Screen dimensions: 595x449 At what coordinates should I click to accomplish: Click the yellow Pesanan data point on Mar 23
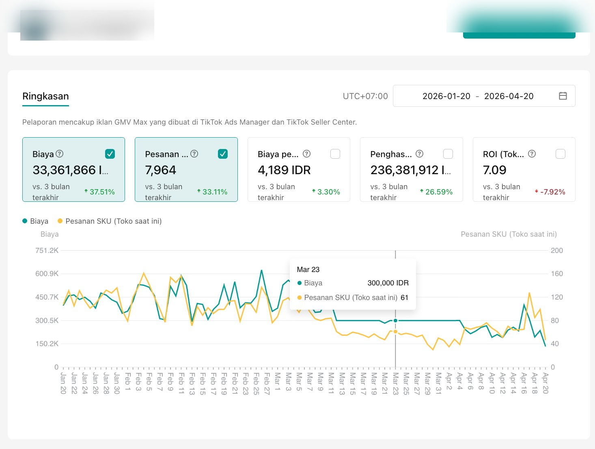(395, 332)
